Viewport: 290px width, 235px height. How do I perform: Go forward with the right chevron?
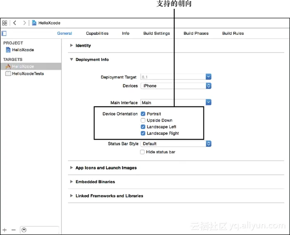tap(24, 23)
